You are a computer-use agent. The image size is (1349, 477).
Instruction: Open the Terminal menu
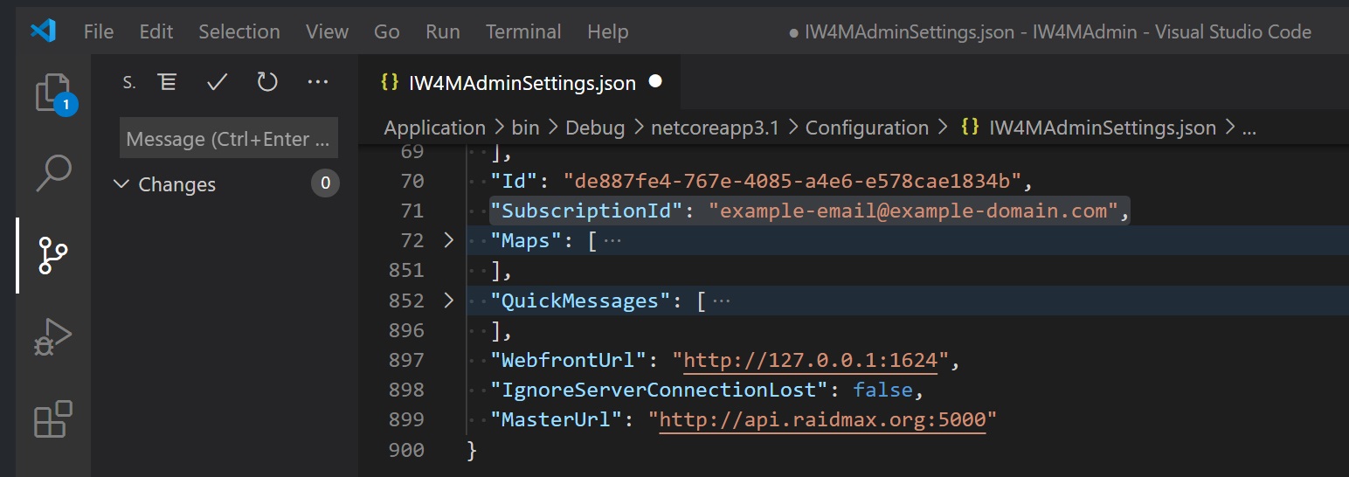pyautogui.click(x=524, y=31)
